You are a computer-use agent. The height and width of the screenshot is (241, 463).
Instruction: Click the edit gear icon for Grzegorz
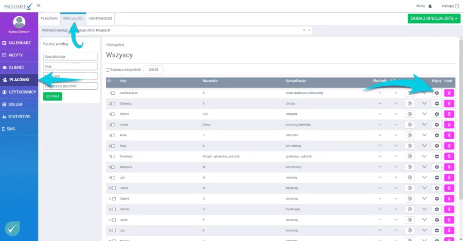437,103
